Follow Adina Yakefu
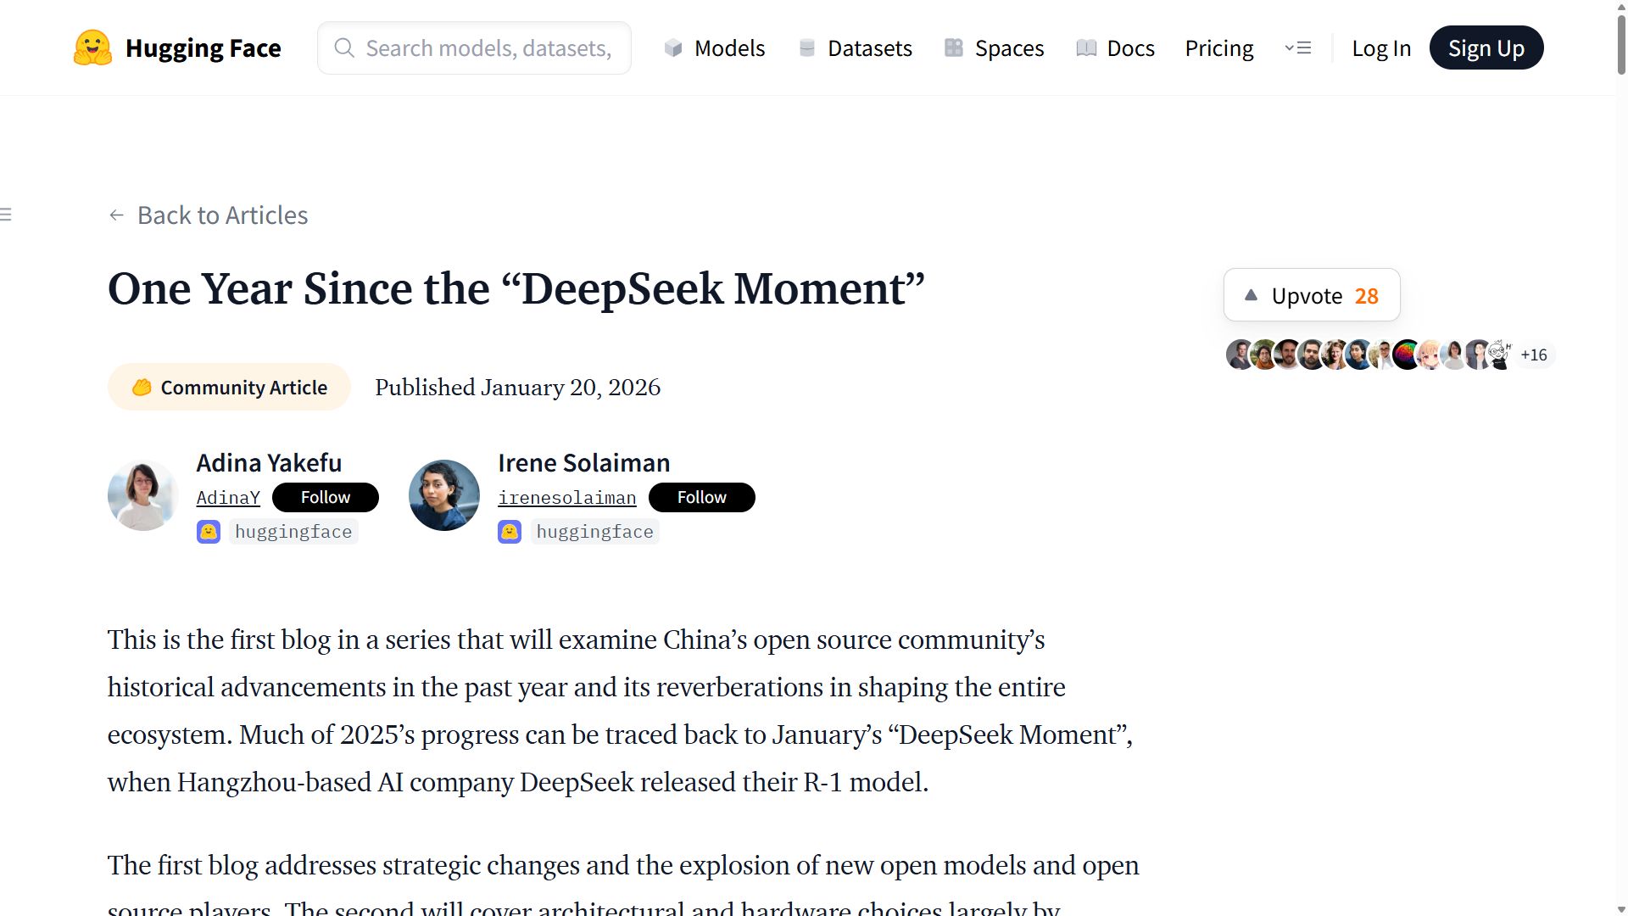This screenshot has height=916, width=1628. (x=325, y=497)
